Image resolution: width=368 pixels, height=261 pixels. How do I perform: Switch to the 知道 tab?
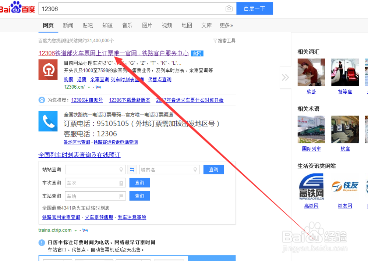click(x=107, y=25)
